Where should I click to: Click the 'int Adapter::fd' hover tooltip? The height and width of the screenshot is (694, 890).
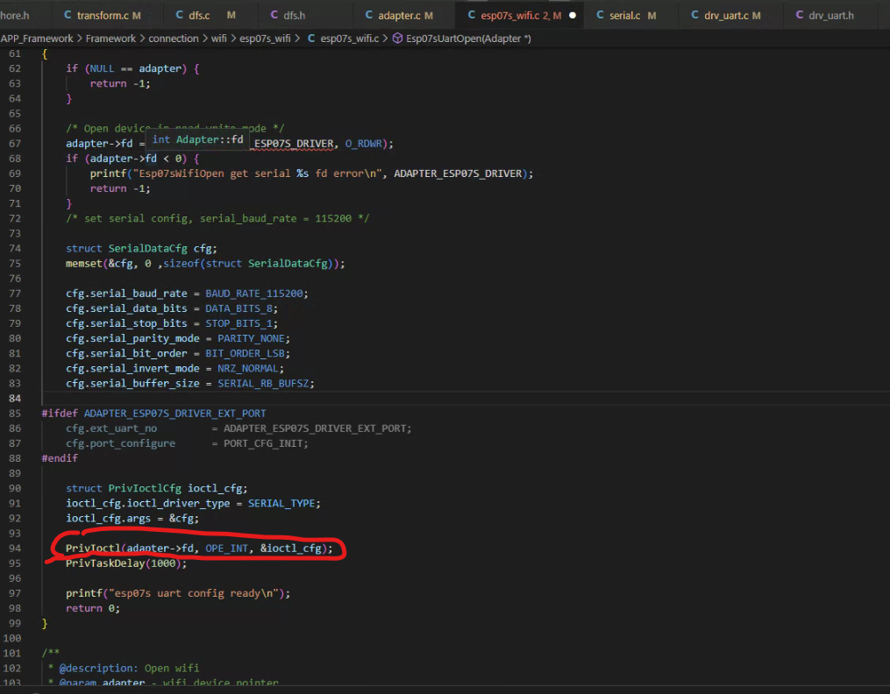197,139
